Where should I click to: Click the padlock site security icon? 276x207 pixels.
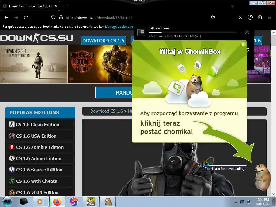pos(61,17)
